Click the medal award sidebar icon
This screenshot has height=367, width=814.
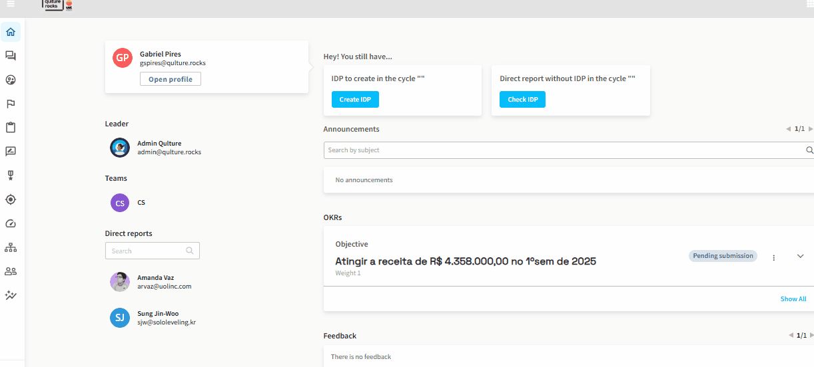11,176
